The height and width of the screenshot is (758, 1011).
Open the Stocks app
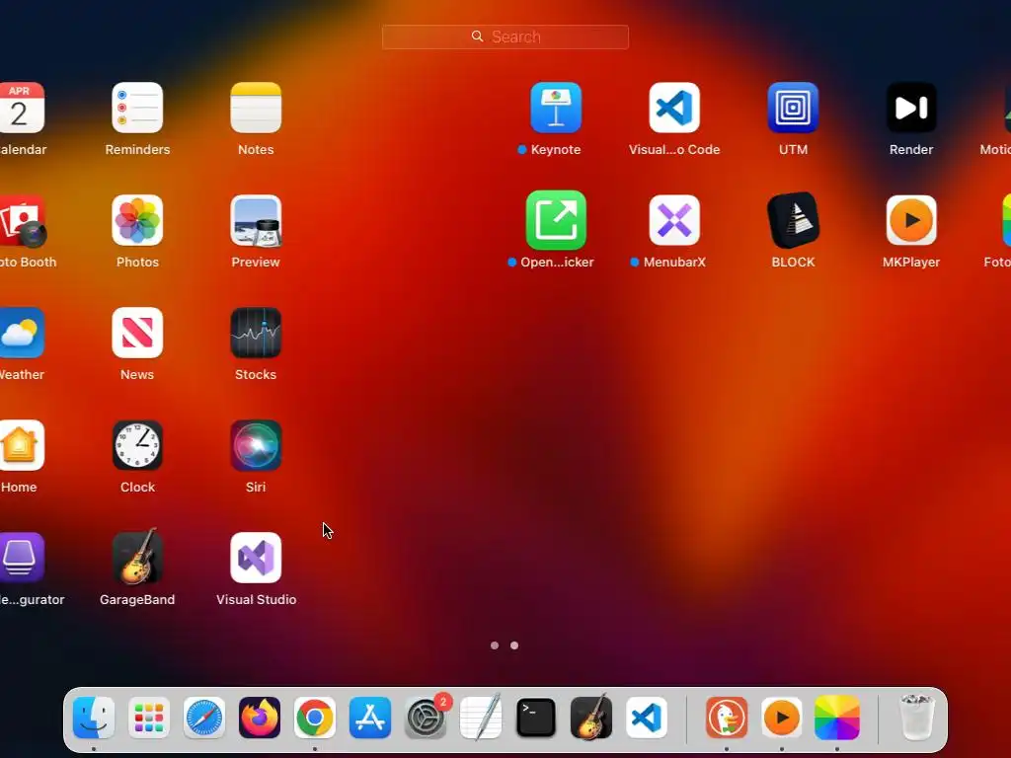(x=256, y=333)
